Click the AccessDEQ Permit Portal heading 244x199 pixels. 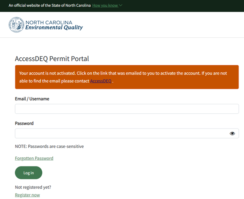pos(52,59)
